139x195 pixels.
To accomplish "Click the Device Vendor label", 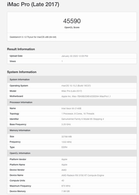I will pos(17,170).
